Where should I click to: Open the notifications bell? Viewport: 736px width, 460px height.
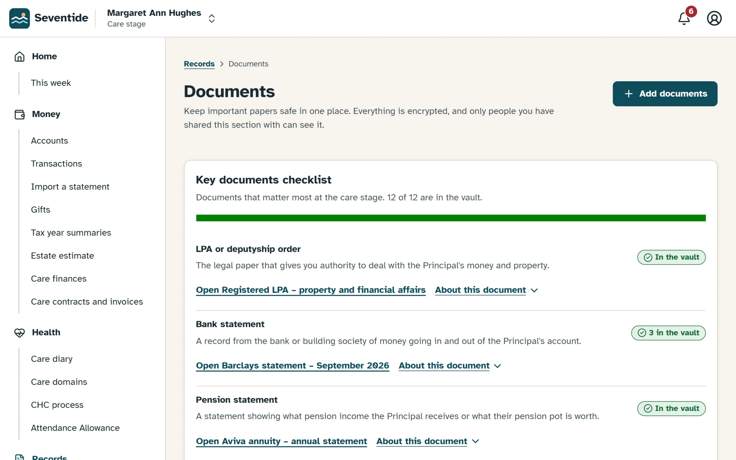point(684,18)
